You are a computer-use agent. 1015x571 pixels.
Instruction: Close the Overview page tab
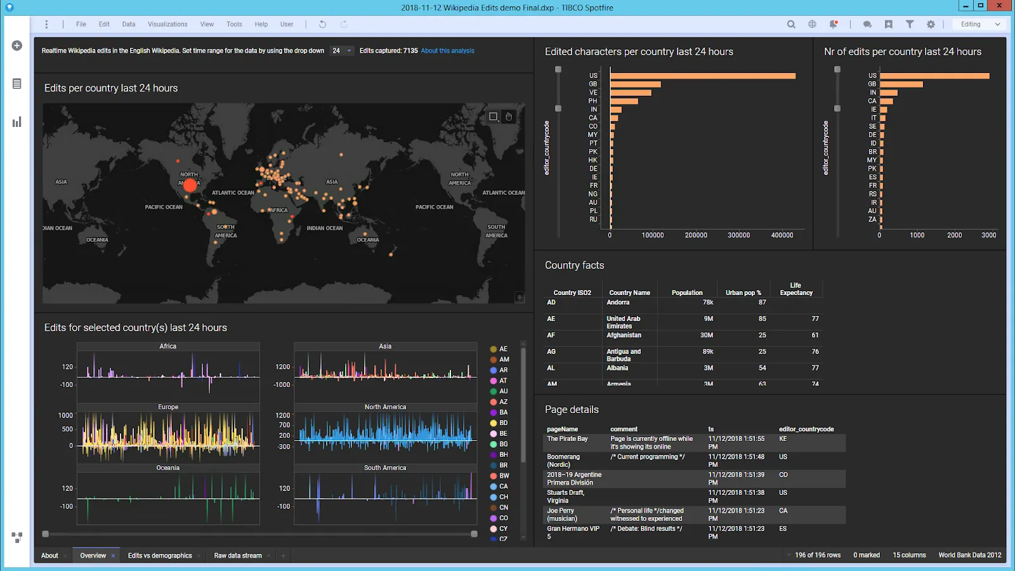(114, 556)
